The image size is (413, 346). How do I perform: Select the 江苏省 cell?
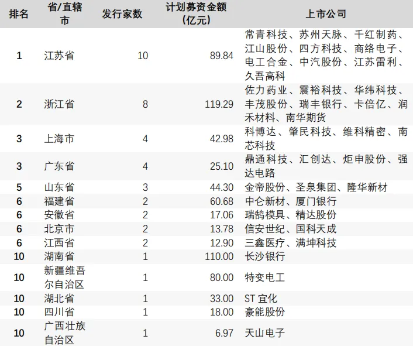59,56
